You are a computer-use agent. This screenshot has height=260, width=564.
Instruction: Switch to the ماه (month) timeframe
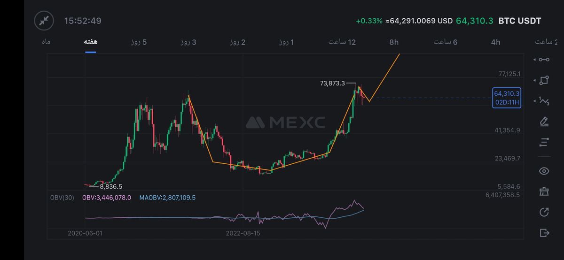click(46, 42)
